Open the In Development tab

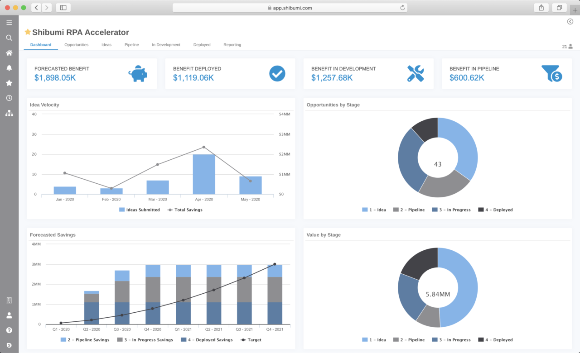[166, 44]
